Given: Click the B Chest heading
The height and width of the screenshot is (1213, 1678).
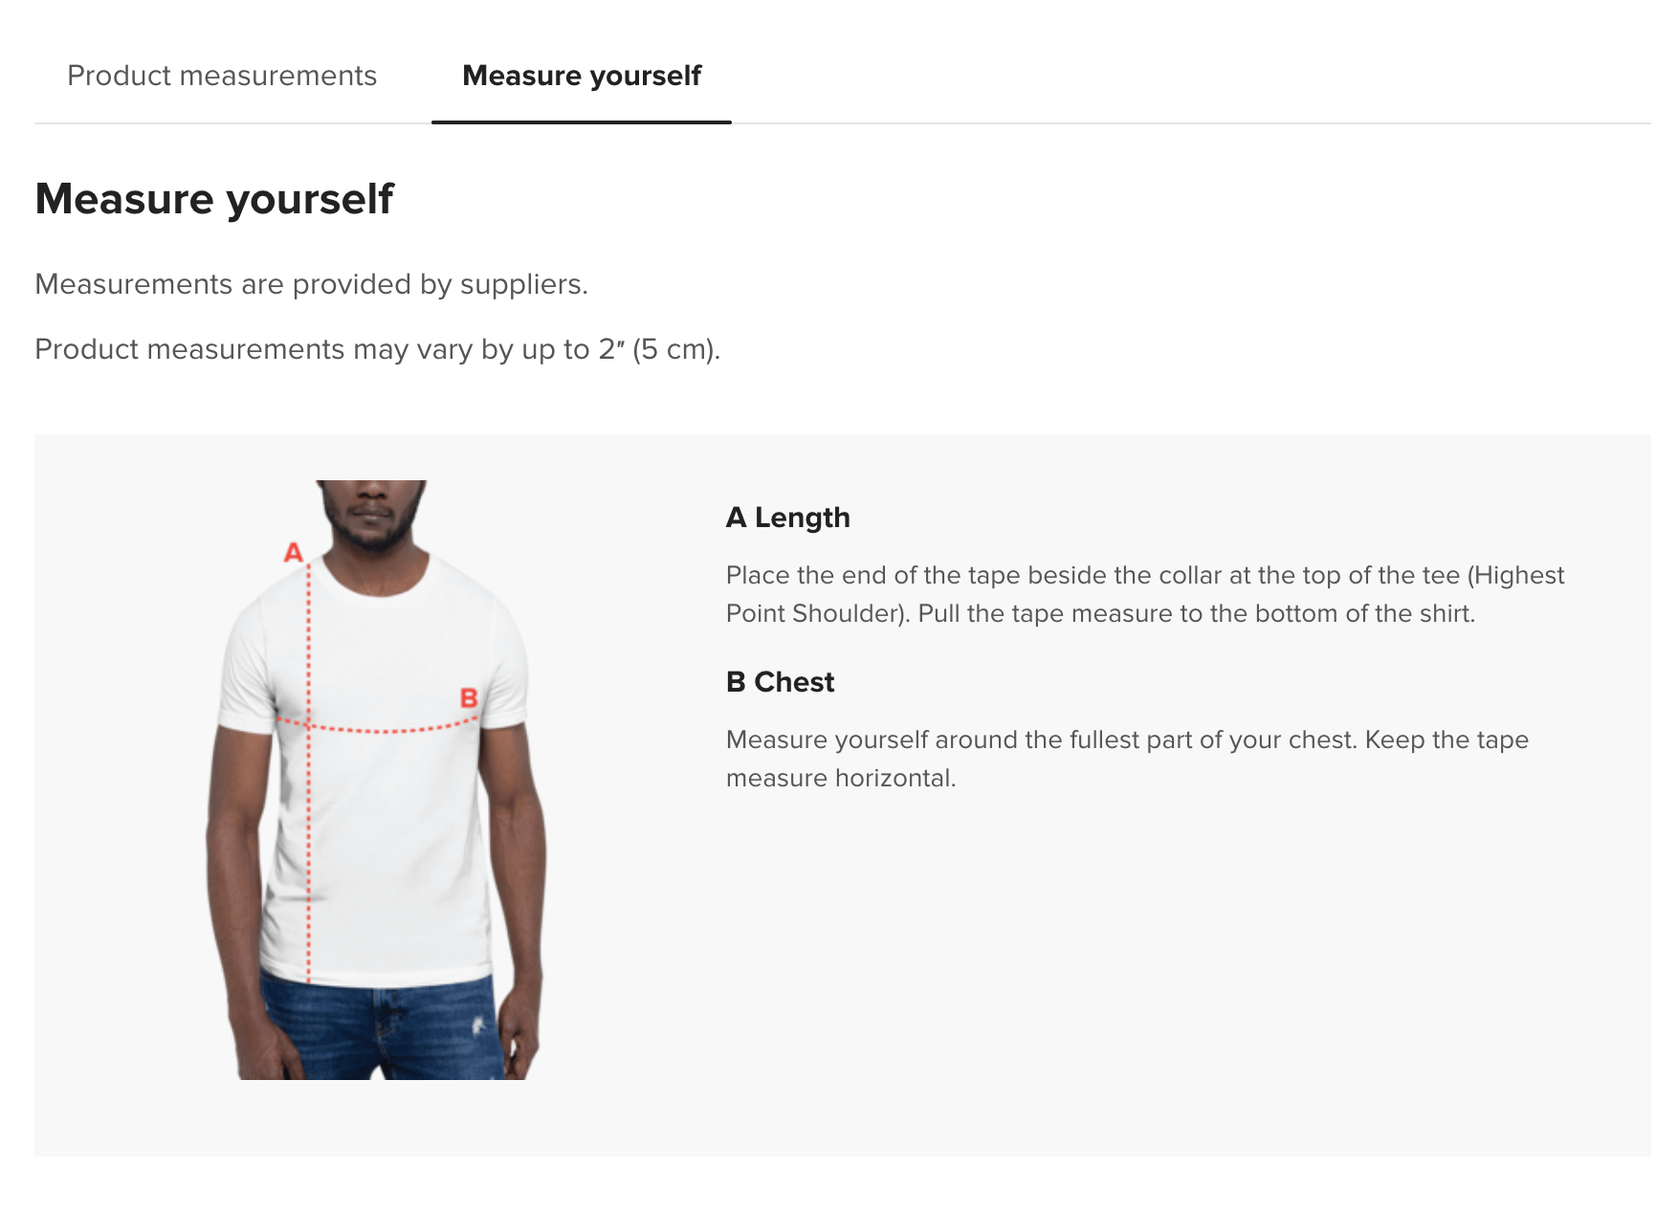Looking at the screenshot, I should pos(780,682).
